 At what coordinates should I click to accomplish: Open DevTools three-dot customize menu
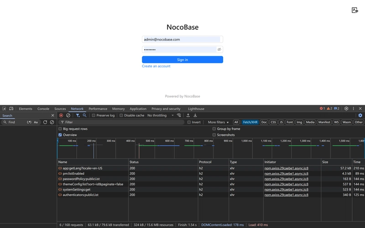click(x=353, y=109)
